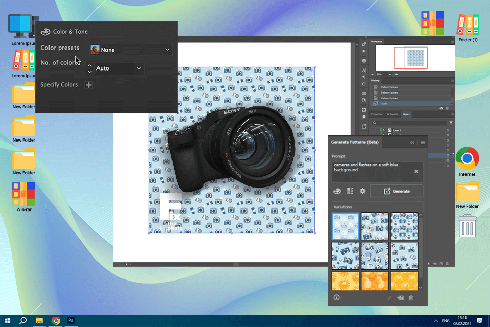
Task: Select the Navigator panel tab
Action: click(377, 41)
